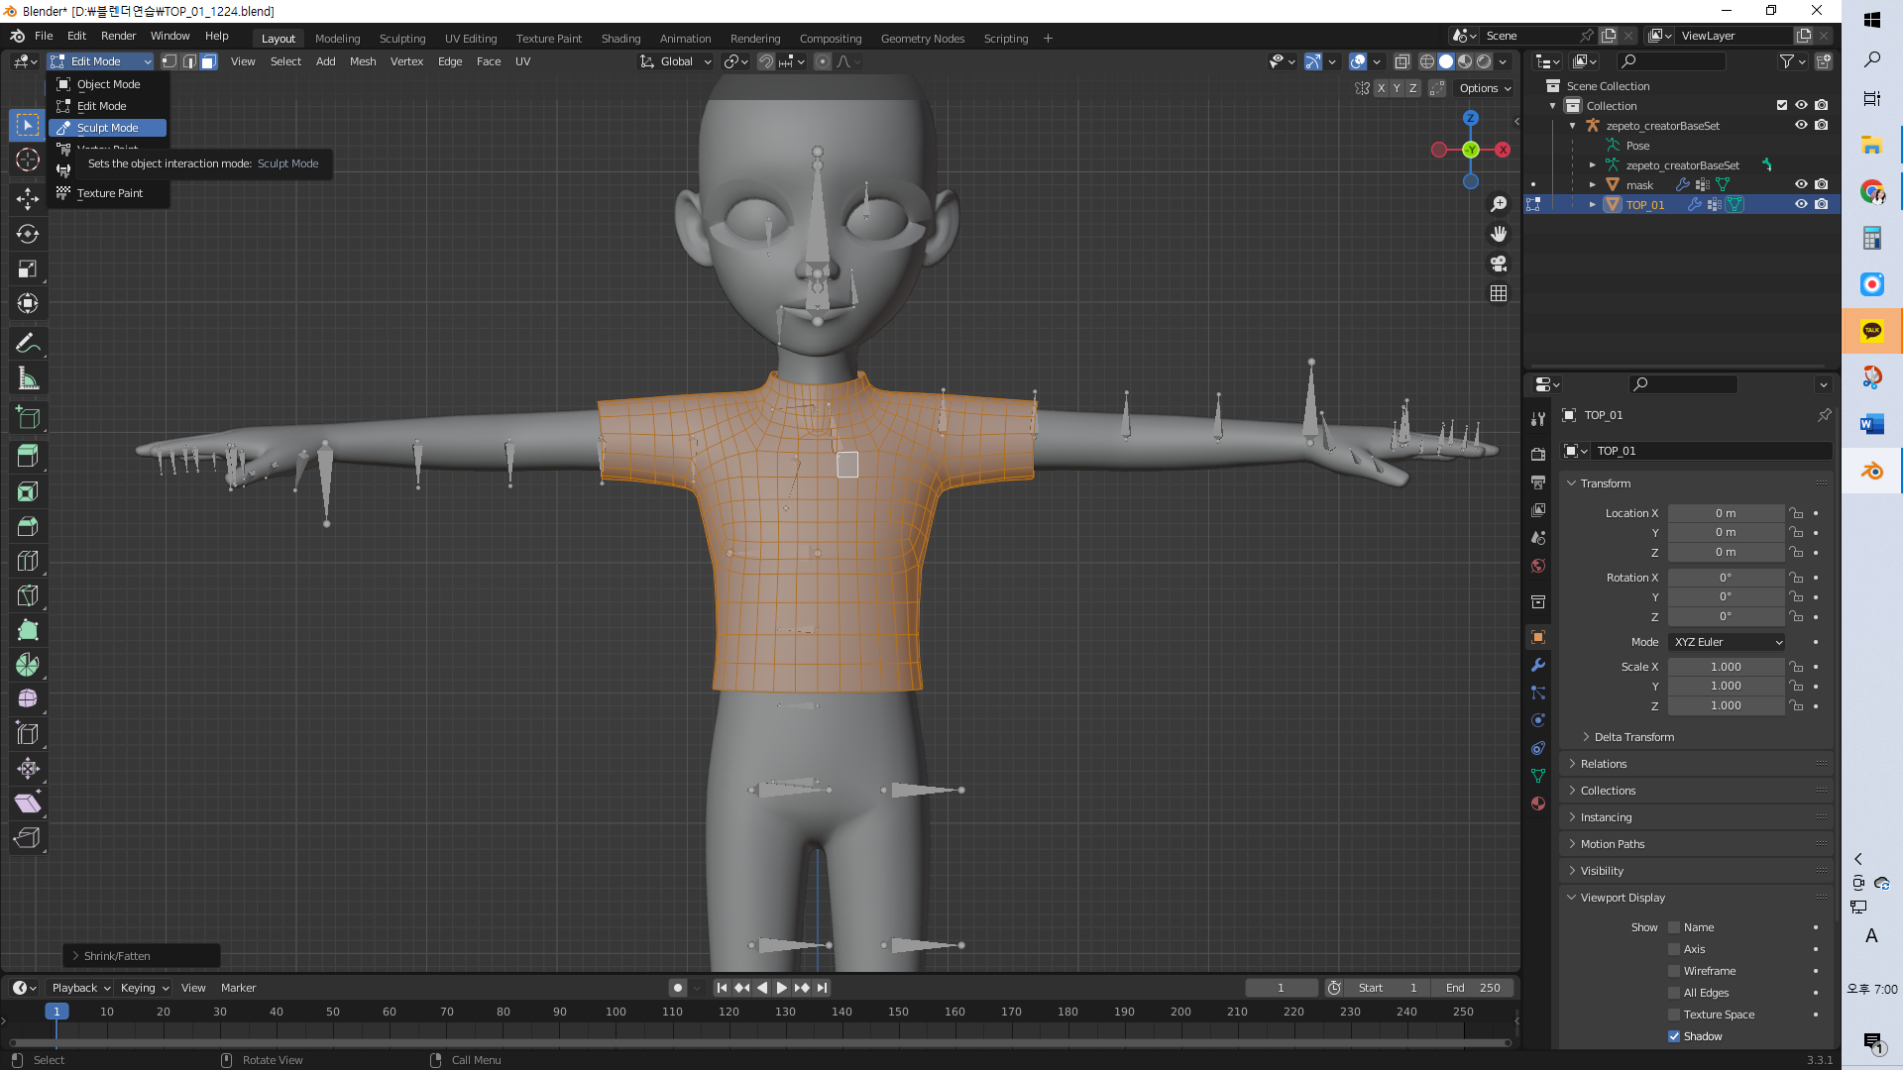This screenshot has height=1070, width=1903.
Task: Click the End frame 250 field
Action: point(1472,988)
